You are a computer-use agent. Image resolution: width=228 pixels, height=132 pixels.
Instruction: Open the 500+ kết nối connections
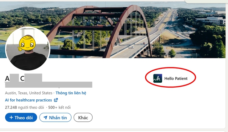[x=59, y=108]
